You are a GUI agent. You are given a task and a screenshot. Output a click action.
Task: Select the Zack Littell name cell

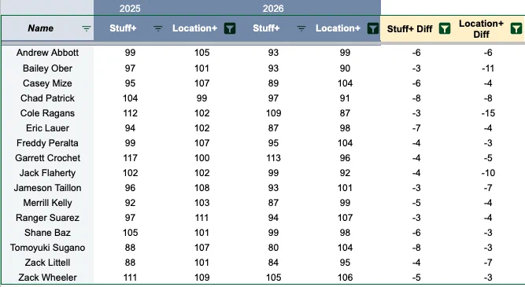pyautogui.click(x=47, y=263)
